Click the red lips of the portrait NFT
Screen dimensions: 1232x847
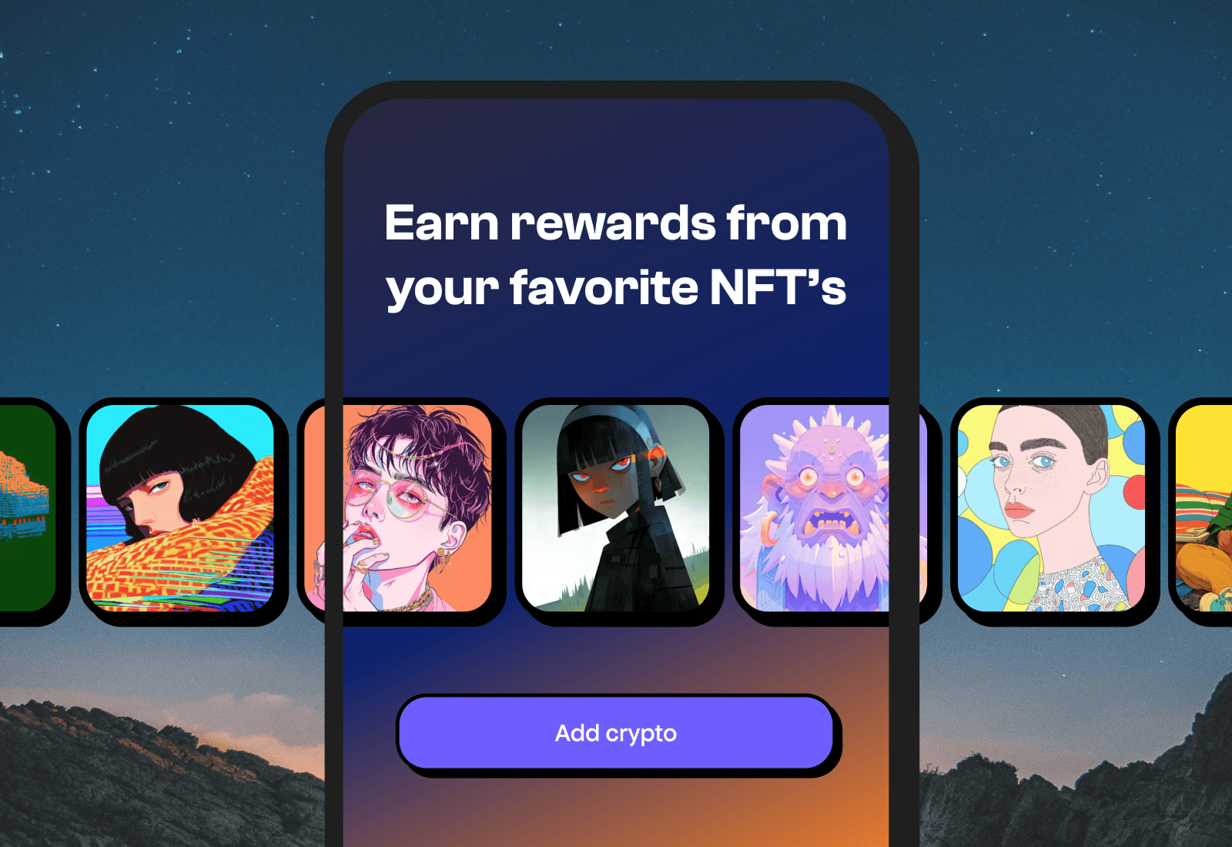[1018, 509]
